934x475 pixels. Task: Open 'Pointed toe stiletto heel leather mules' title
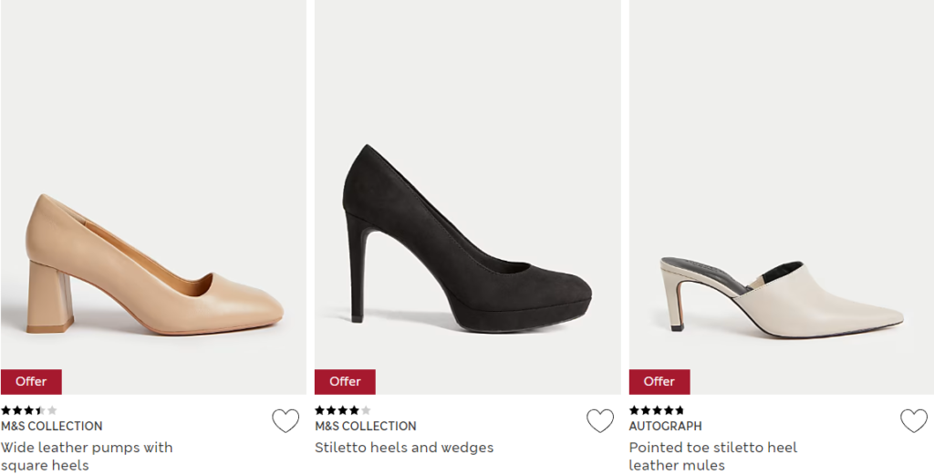(713, 456)
